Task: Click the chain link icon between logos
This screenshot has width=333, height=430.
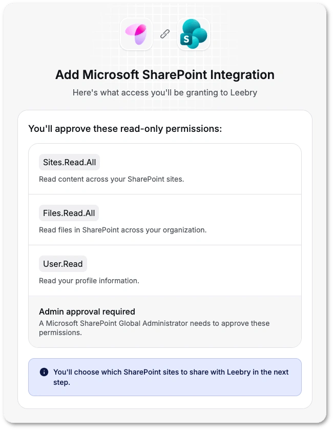Action: point(165,34)
